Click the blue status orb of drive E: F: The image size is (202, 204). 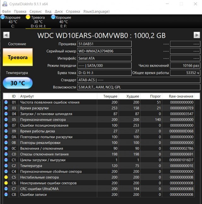click(53, 17)
